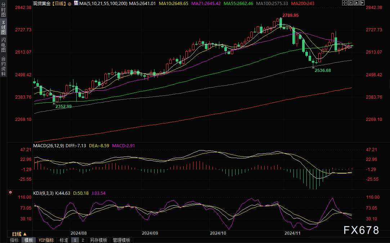Click the 管理模板 button
The image size is (390, 243).
[x=121, y=240]
